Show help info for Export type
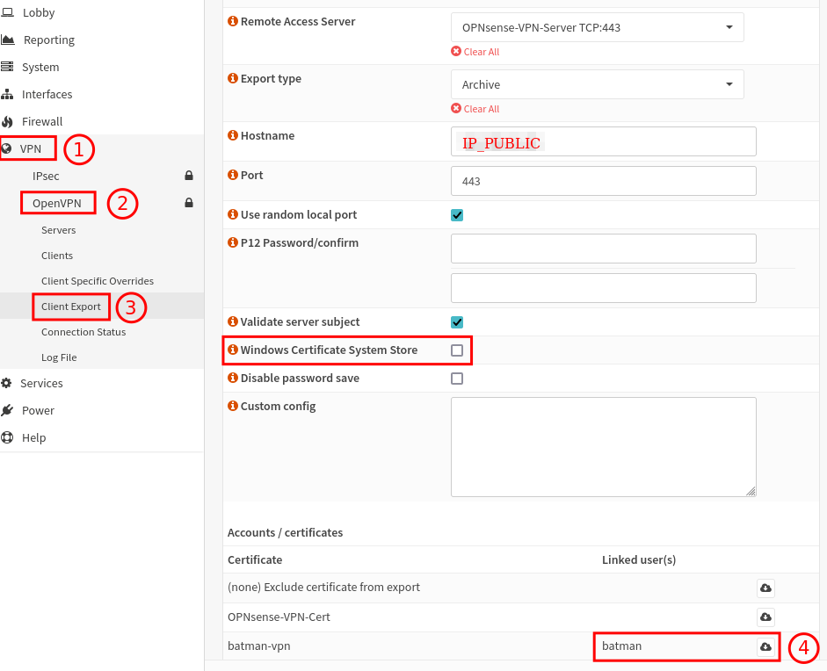The width and height of the screenshot is (827, 671). click(x=233, y=78)
